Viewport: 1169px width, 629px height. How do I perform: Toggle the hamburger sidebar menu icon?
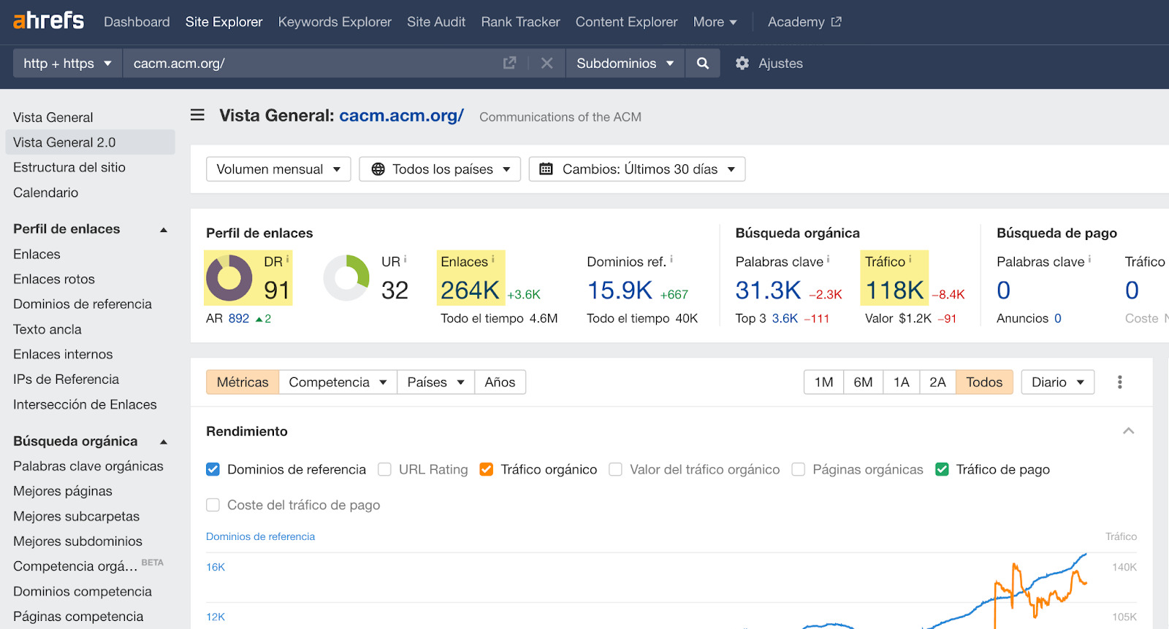coord(197,115)
